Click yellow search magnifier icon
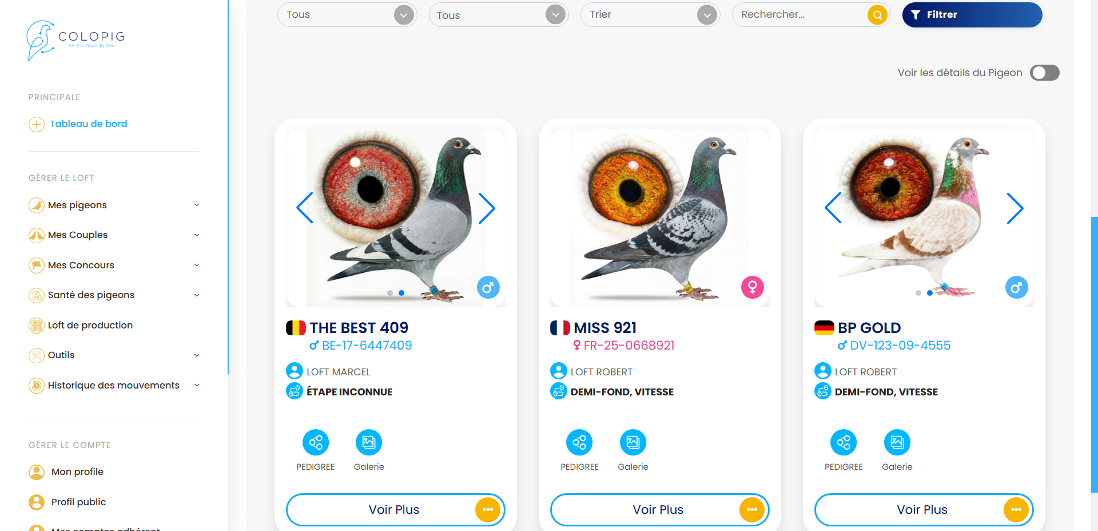This screenshot has width=1098, height=531. click(877, 15)
